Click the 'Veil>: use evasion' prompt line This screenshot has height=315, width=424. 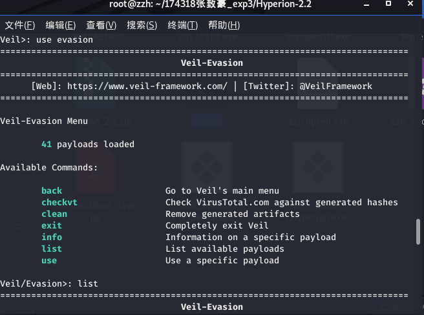(47, 40)
